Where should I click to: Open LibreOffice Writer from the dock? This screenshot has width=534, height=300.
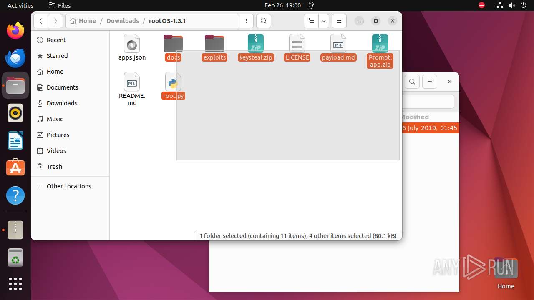[15, 140]
